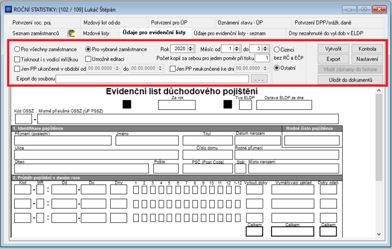Check Jen PP neukončené ke dni
This screenshot has width=392, height=249.
point(172,69)
